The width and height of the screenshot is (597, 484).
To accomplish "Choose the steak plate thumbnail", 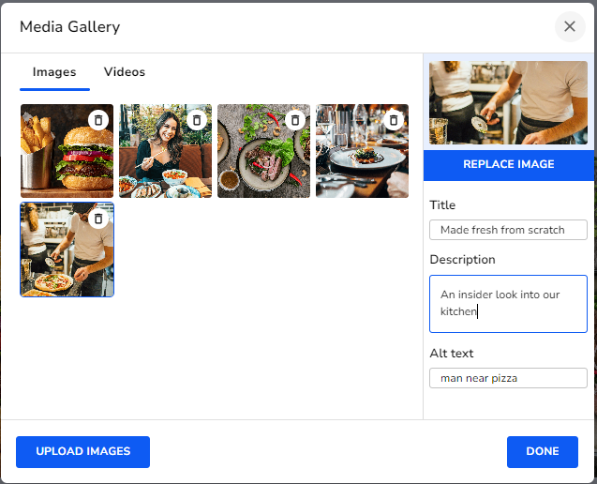I will pos(258,159).
